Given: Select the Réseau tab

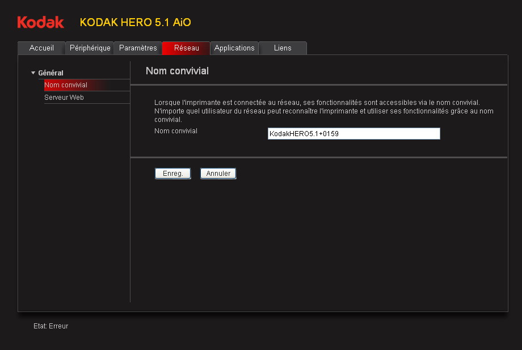Looking at the screenshot, I should [x=186, y=48].
